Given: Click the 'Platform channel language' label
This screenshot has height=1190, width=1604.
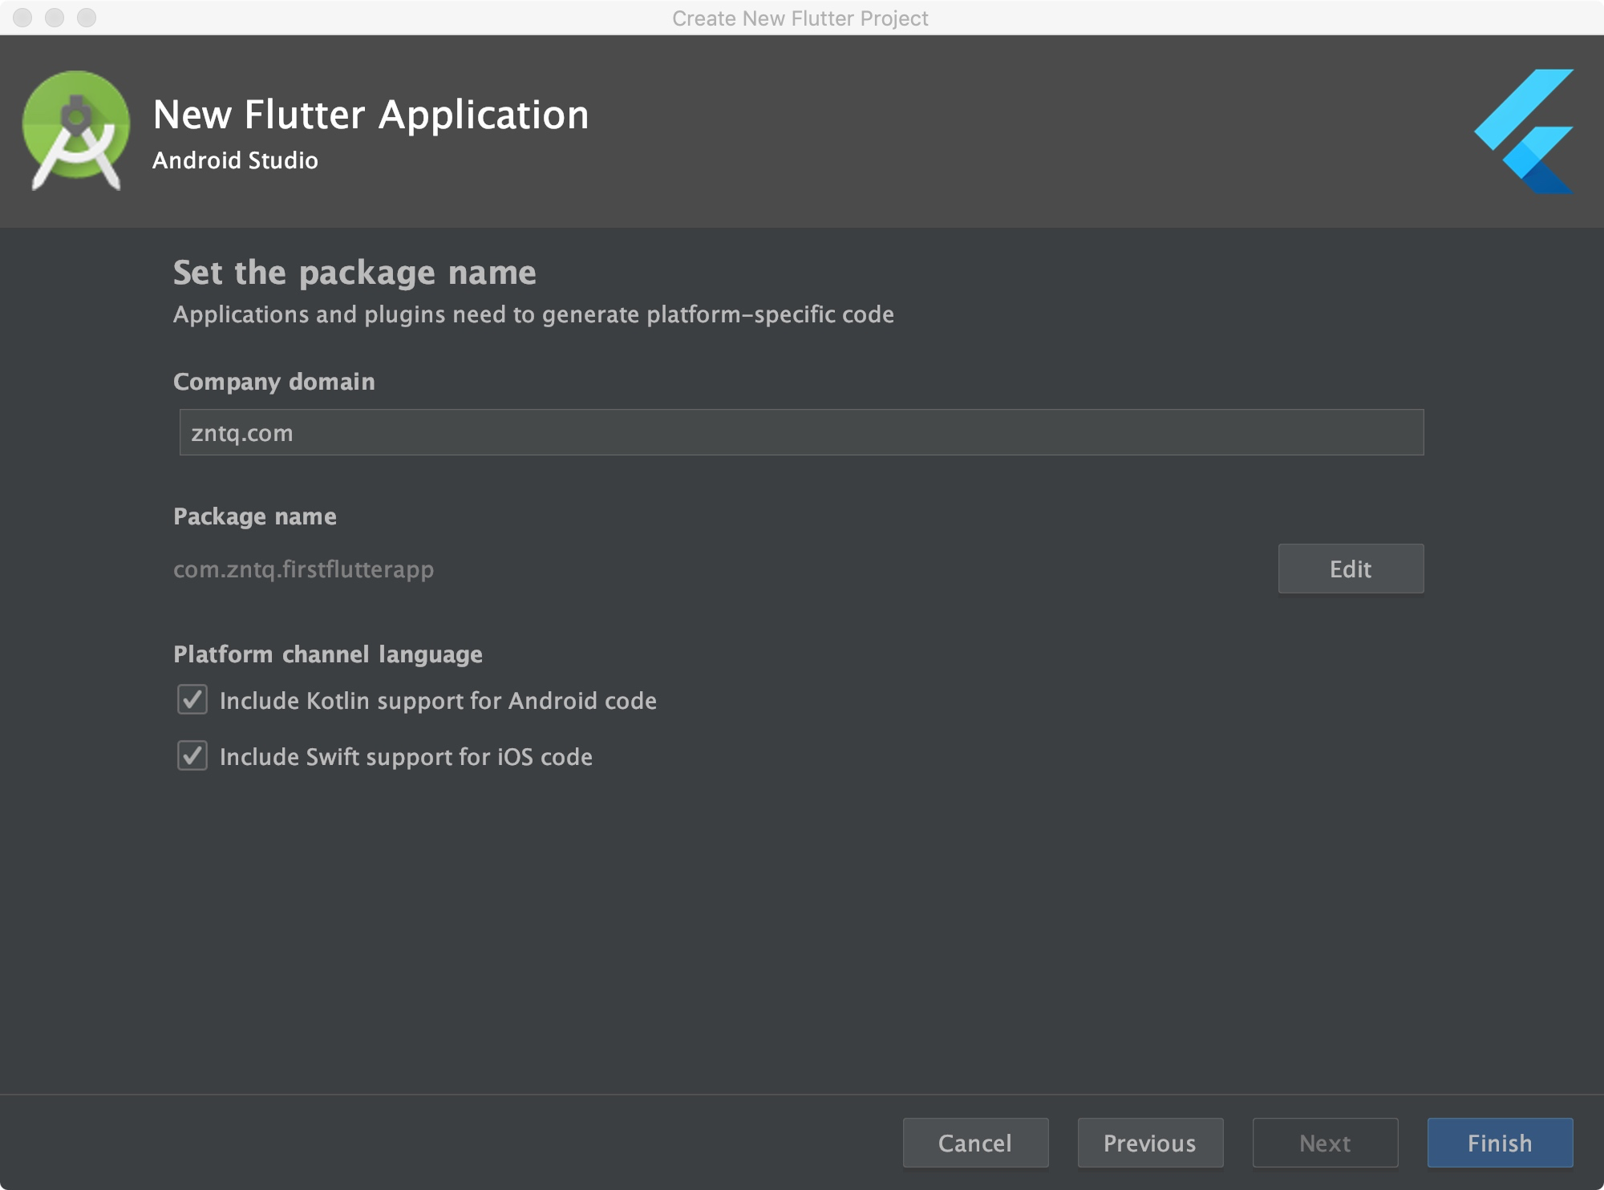Looking at the screenshot, I should click(328, 654).
